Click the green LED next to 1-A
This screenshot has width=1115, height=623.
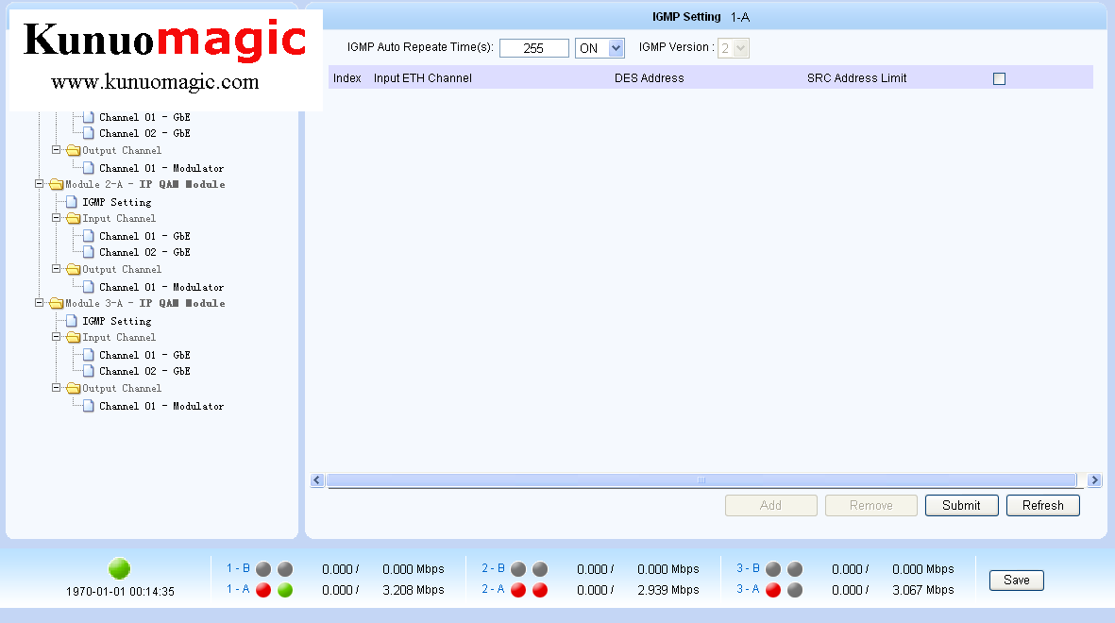point(285,590)
